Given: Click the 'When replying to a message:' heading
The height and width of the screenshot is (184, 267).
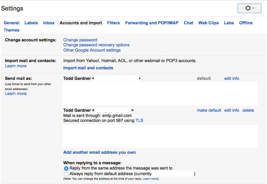Looking at the screenshot, I should [93, 163].
